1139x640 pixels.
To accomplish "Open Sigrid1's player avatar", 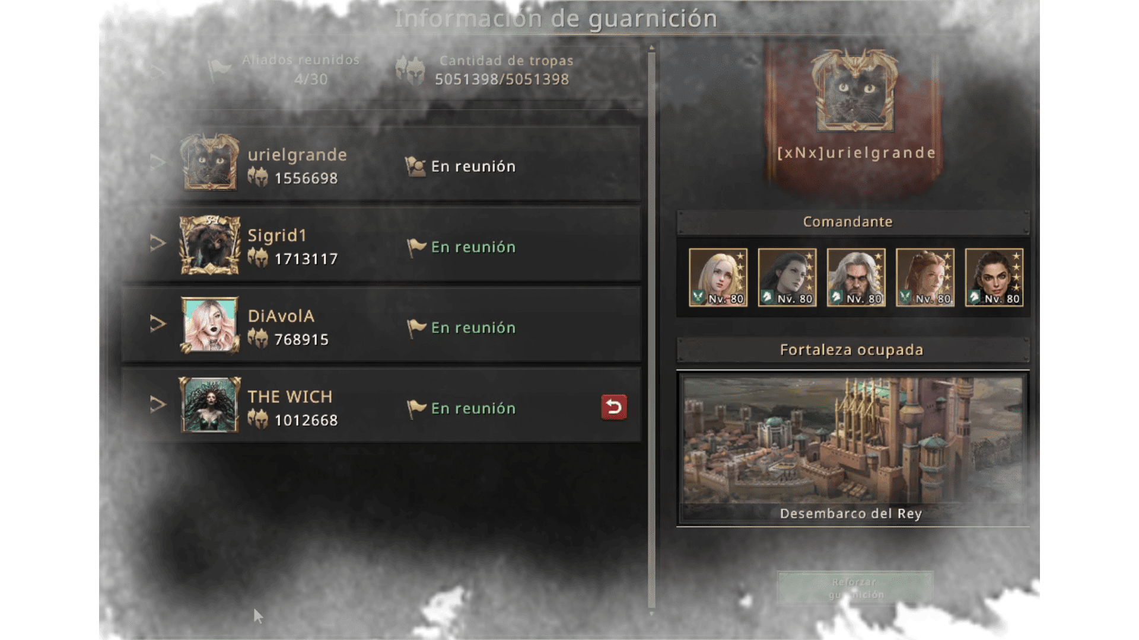I will coord(210,244).
